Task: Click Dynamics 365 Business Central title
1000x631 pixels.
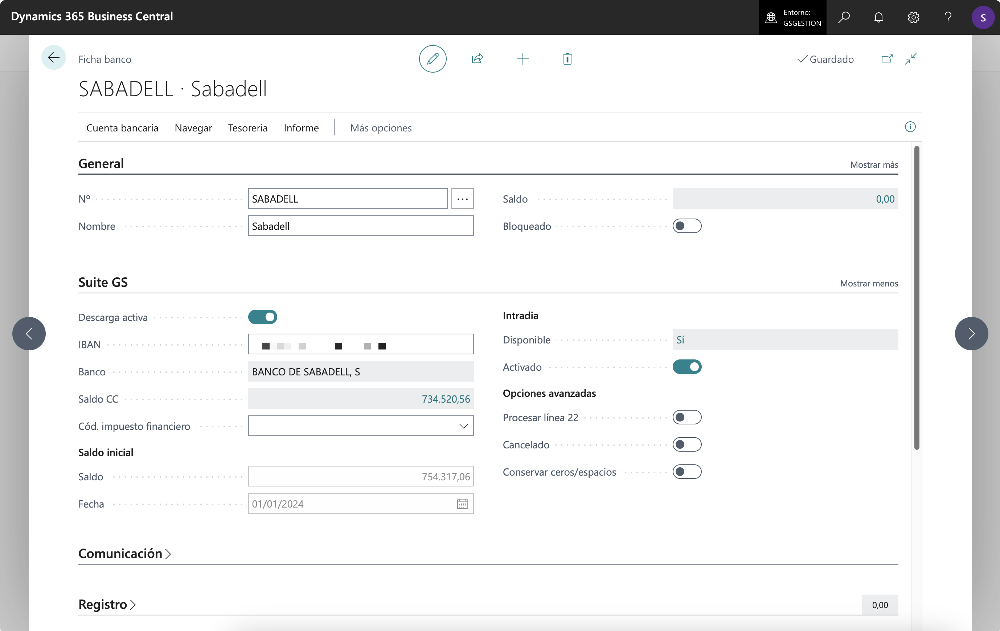Action: click(x=92, y=16)
